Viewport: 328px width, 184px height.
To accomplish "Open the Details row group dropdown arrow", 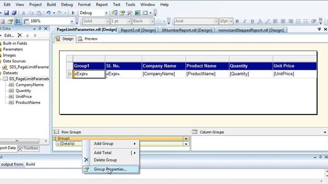I will point(186,144).
